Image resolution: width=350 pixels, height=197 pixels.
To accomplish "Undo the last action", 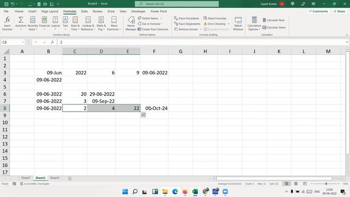I will pos(13,4).
